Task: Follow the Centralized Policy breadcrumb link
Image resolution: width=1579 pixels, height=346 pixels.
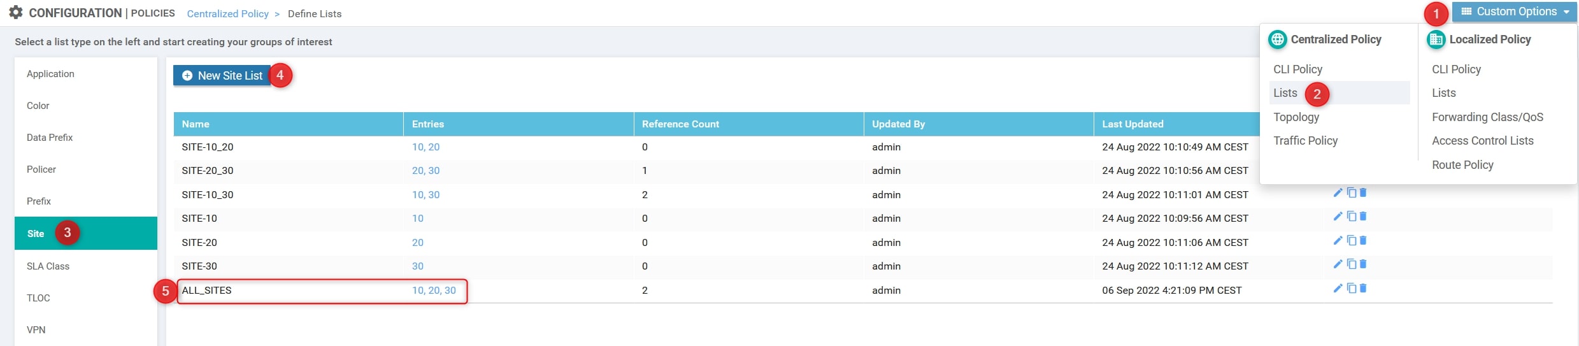Action: click(x=227, y=14)
